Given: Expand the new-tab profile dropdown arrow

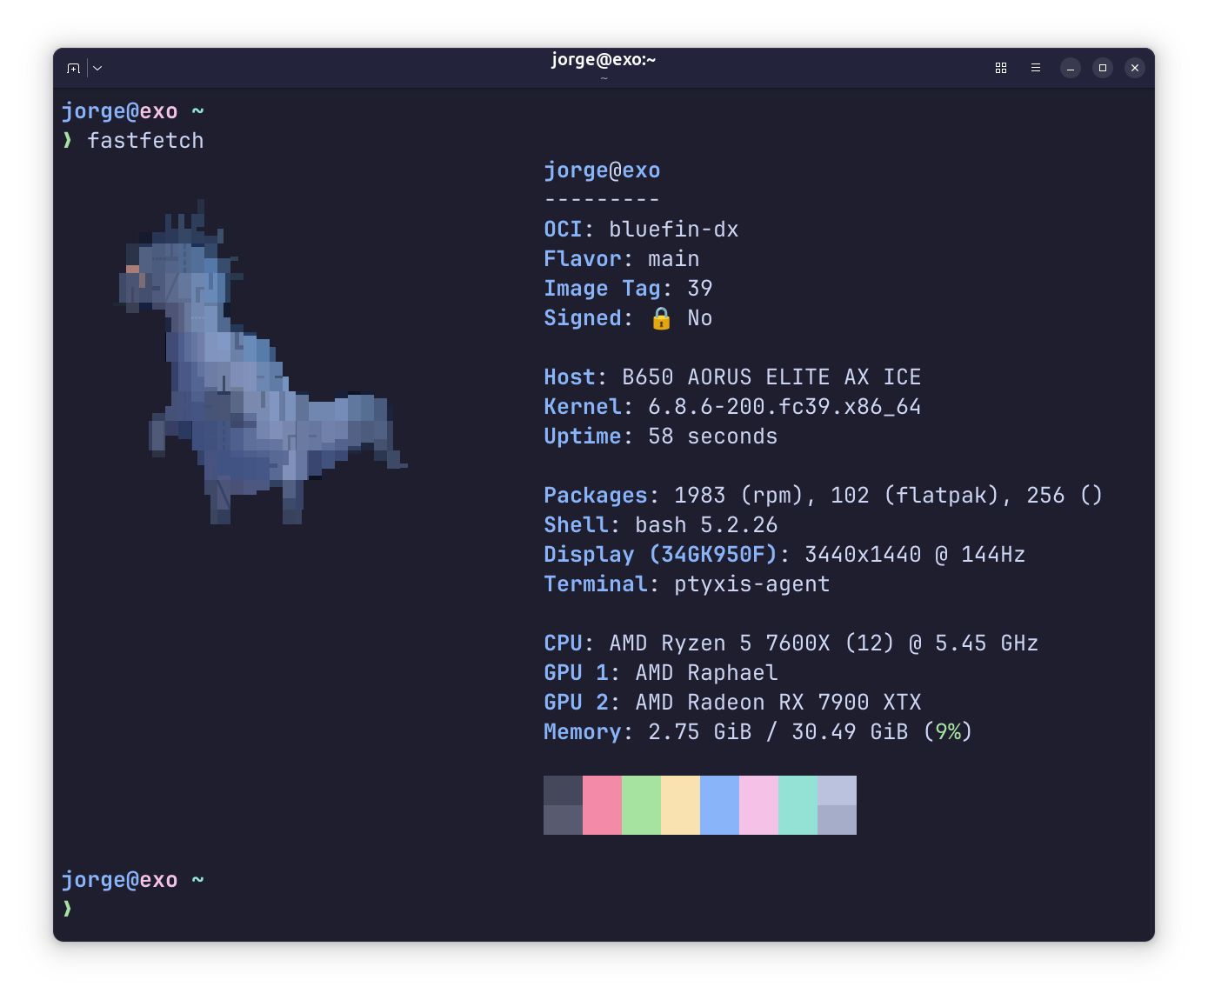Looking at the screenshot, I should coord(97,68).
